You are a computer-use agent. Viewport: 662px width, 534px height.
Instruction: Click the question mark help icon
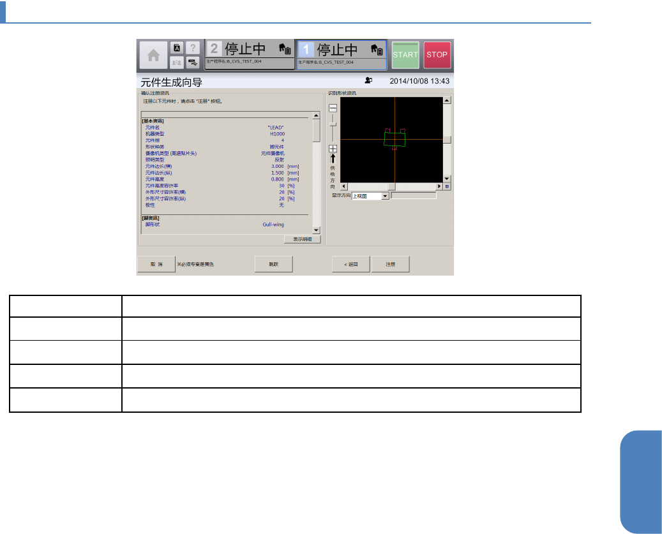pyautogui.click(x=192, y=48)
